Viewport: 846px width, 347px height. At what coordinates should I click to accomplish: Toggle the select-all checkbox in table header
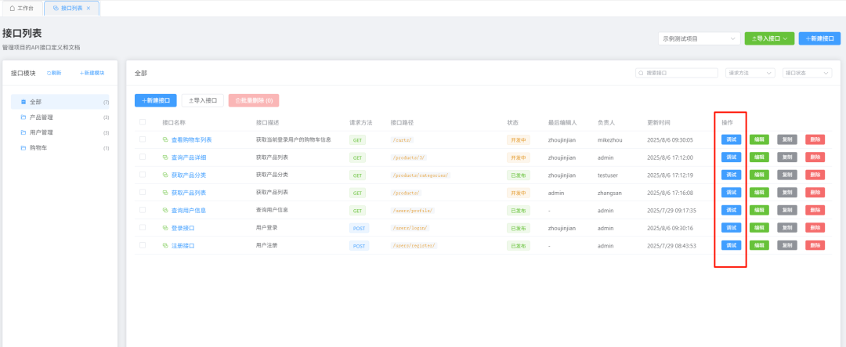[x=143, y=122]
